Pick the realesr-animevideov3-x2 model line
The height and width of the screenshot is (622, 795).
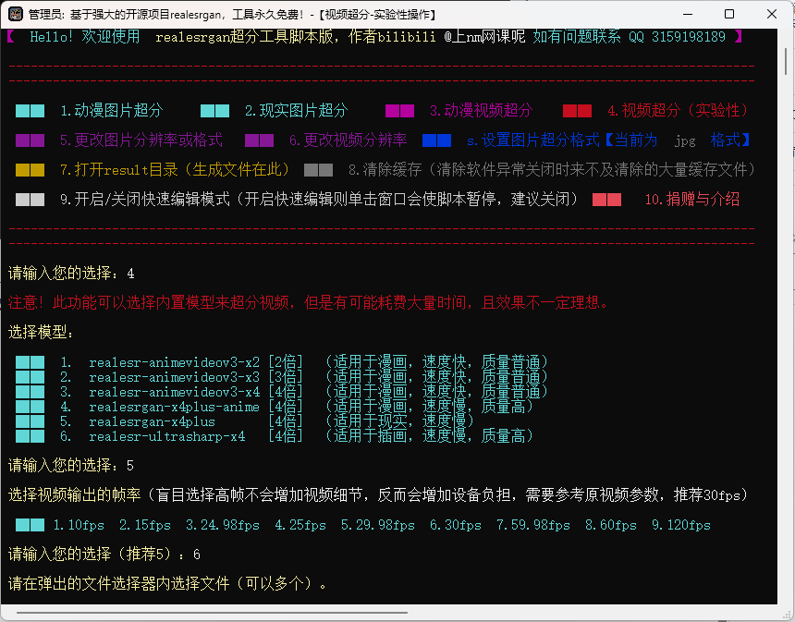click(x=174, y=361)
